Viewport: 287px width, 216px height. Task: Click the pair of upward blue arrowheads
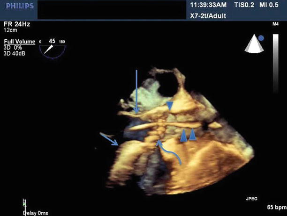pos(188,136)
